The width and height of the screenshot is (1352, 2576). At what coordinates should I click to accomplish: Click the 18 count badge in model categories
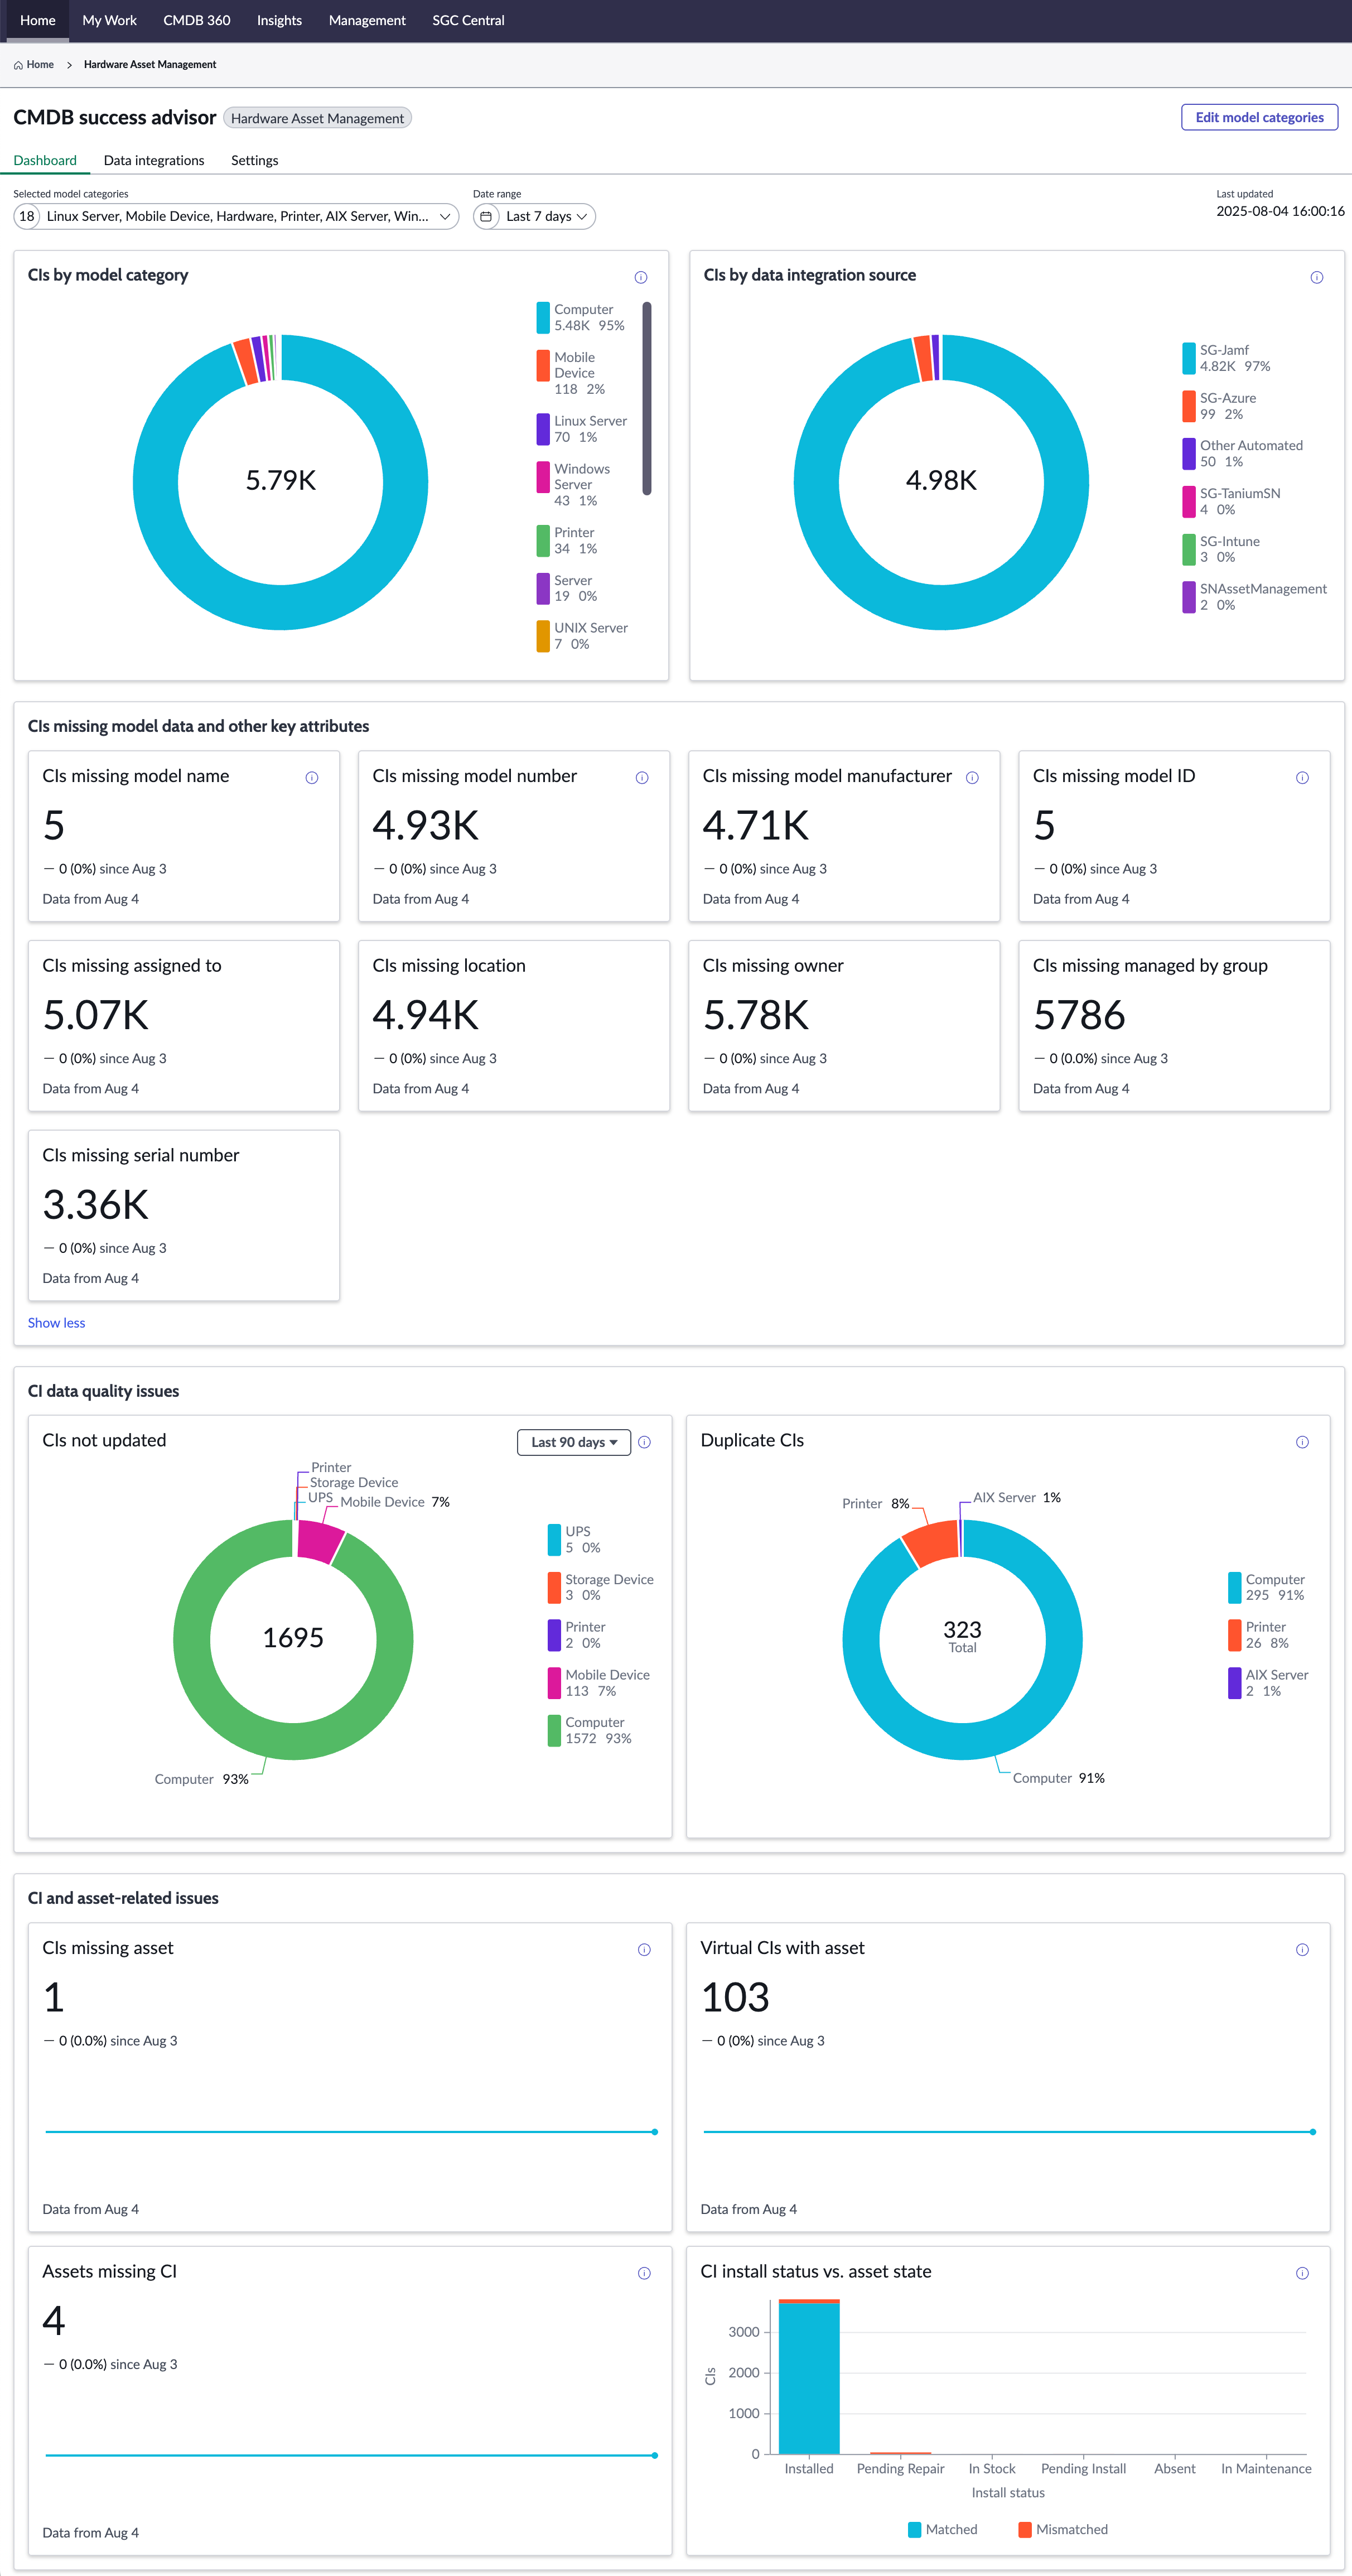[27, 216]
